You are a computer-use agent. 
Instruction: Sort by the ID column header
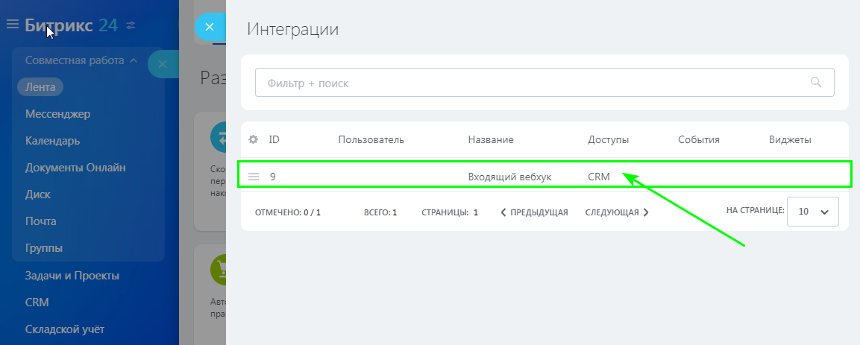(274, 139)
